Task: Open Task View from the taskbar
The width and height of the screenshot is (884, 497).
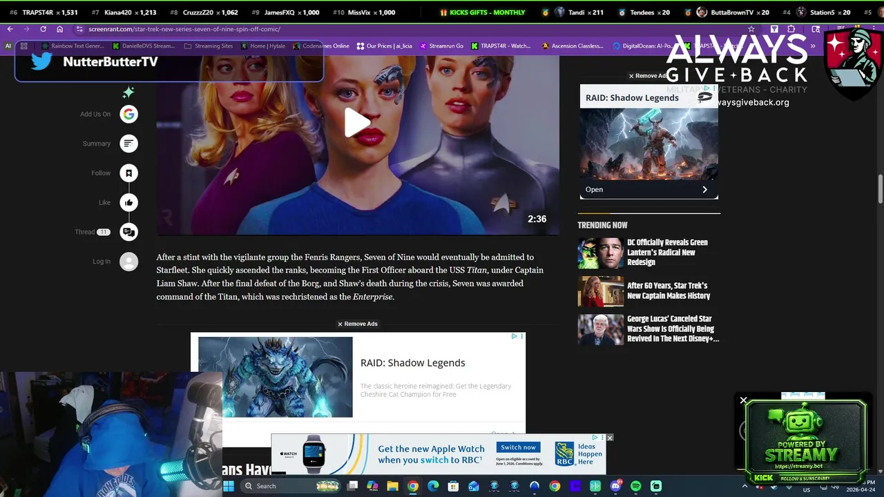Action: [352, 486]
